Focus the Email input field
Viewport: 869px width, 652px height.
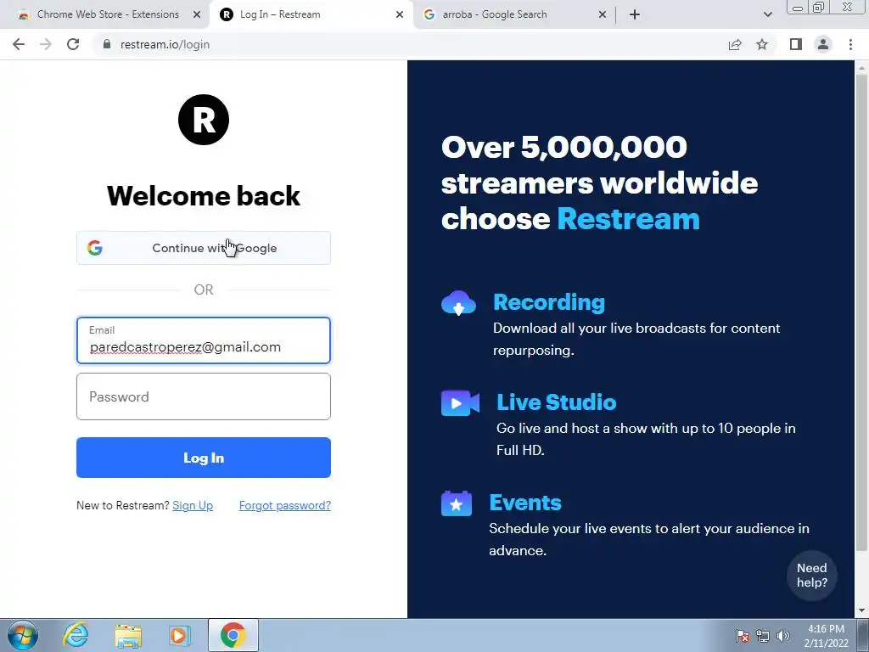coord(204,340)
